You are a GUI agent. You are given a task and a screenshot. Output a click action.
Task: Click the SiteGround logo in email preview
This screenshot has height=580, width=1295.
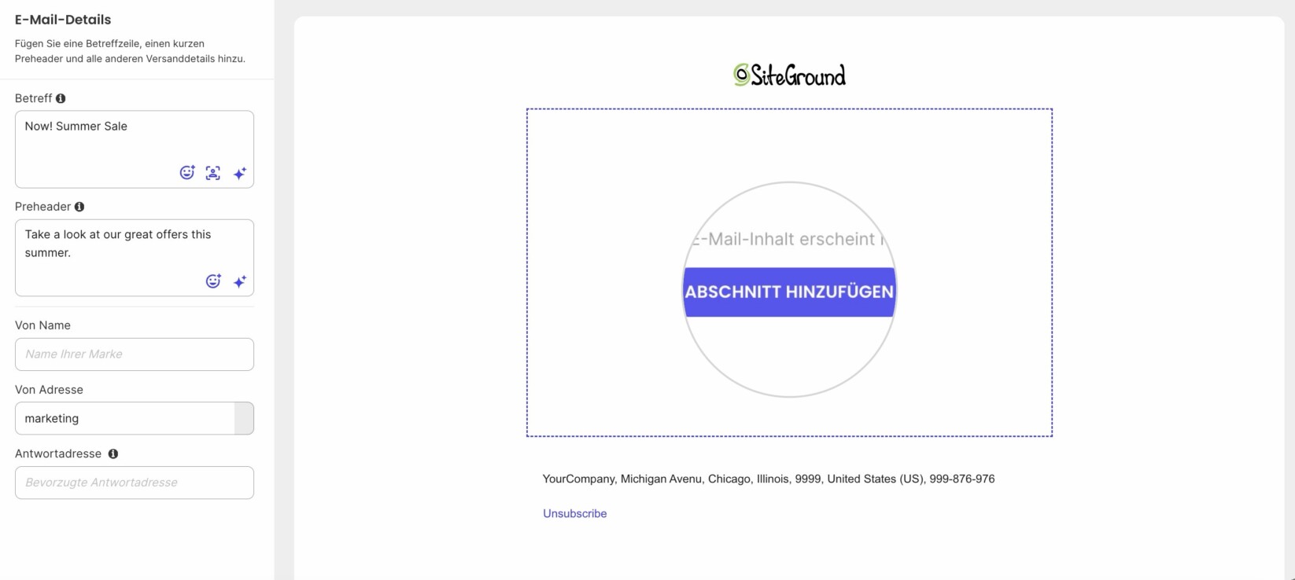coord(789,75)
